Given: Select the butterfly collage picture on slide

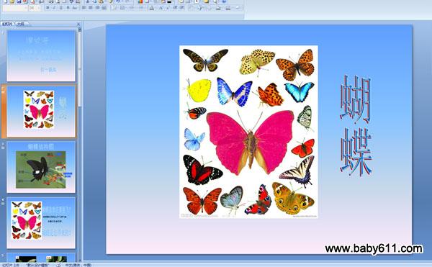Looking at the screenshot, I should [x=248, y=132].
